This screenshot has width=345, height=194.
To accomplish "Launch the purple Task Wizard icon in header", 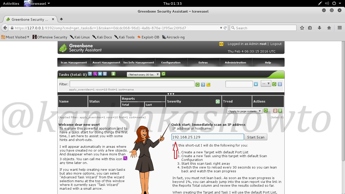I will pos(95,74).
